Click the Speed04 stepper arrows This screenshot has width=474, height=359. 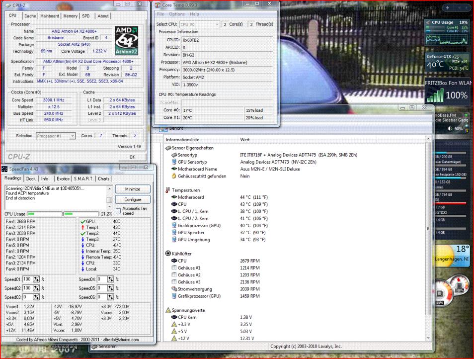click(111, 279)
